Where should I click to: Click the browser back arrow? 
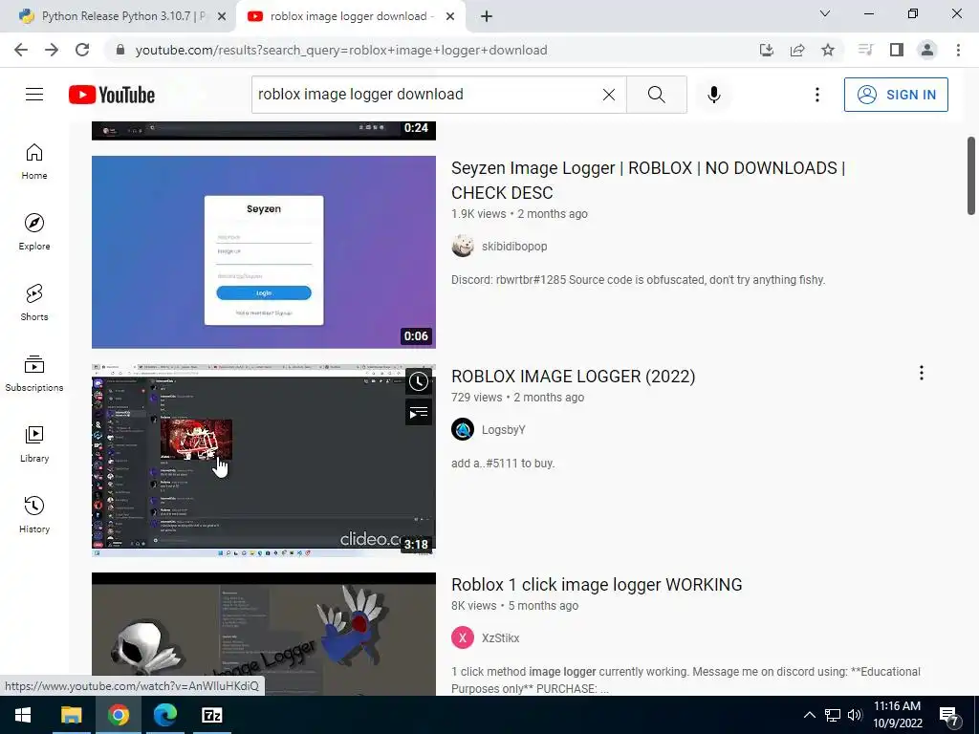click(21, 50)
